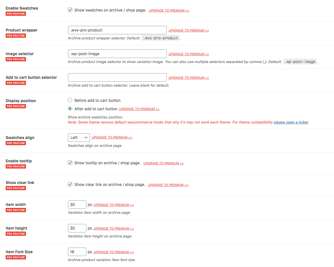Select After add to cart button option
Screen dimensions: 334x267
tap(70, 109)
